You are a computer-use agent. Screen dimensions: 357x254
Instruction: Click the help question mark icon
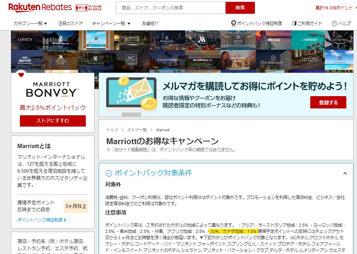334,23
